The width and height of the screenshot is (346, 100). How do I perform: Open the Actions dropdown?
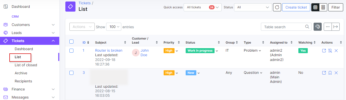[x=82, y=27]
